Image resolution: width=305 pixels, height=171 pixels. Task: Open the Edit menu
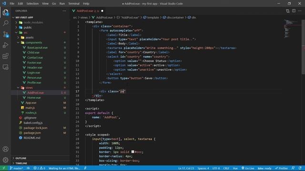click(20, 3)
